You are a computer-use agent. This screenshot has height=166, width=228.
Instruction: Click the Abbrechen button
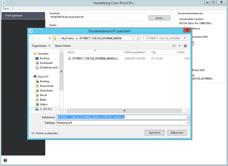click(177, 133)
